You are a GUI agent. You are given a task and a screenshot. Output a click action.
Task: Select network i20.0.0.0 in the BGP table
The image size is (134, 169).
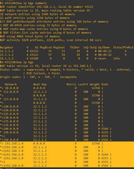pos(11,107)
